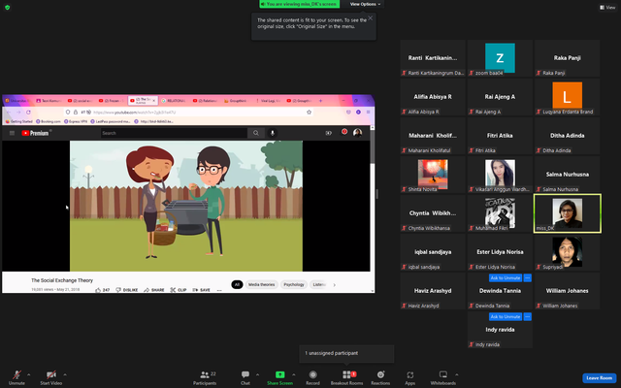The image size is (621, 388).
Task: Click Shinta Novita's video tile
Action: pyautogui.click(x=433, y=175)
